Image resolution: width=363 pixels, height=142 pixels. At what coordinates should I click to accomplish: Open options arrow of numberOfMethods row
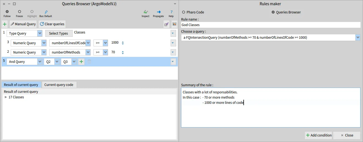[173, 52]
